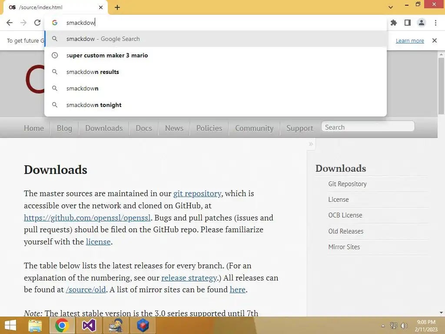Open the pixel character app on taskbar
The image size is (445, 334).
116,325
